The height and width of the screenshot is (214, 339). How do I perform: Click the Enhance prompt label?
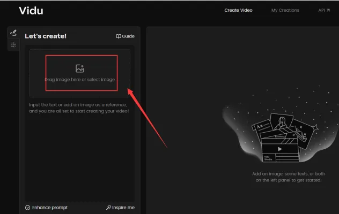50,208
